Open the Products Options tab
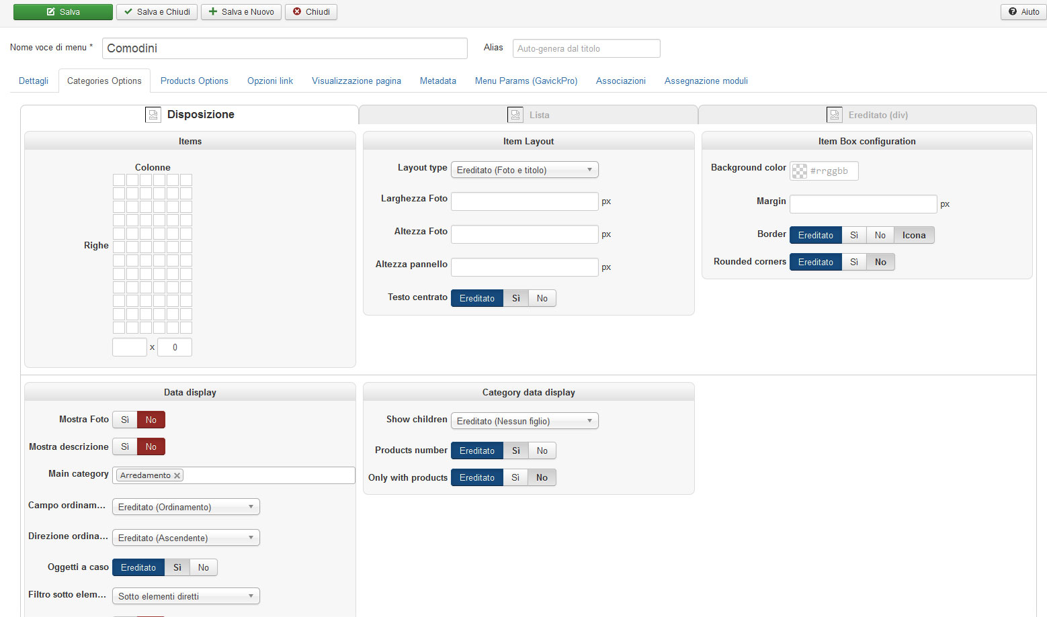The image size is (1047, 617). (x=194, y=81)
